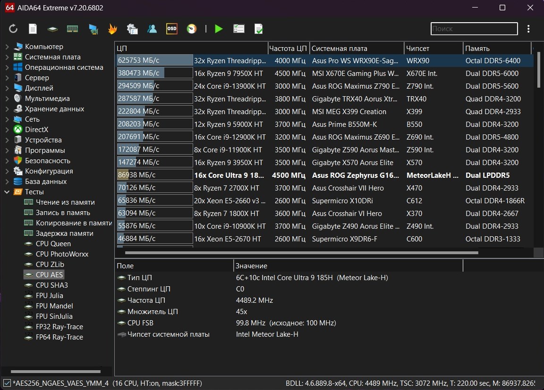Select Задержка памяти benchmark item
Viewport: 544px width, 390px height.
[x=64, y=233]
